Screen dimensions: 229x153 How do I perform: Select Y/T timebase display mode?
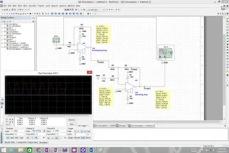[x=8, y=138]
